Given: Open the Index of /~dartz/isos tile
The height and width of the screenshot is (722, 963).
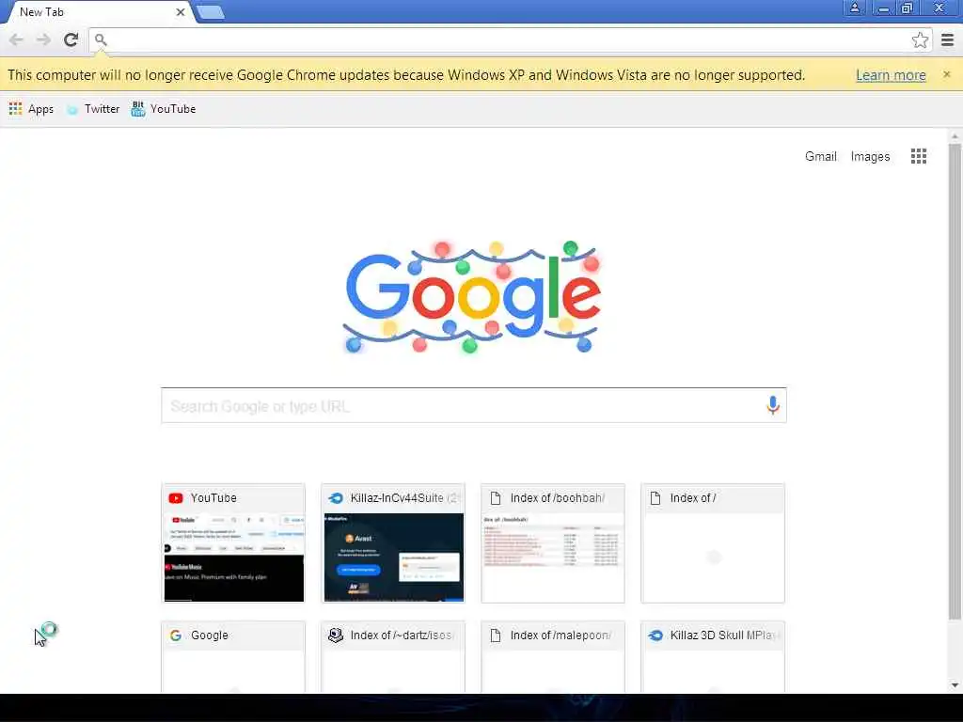Looking at the screenshot, I should pyautogui.click(x=393, y=657).
